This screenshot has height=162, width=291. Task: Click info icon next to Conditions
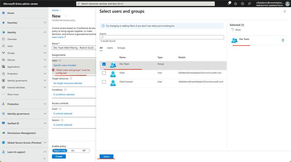(65, 90)
